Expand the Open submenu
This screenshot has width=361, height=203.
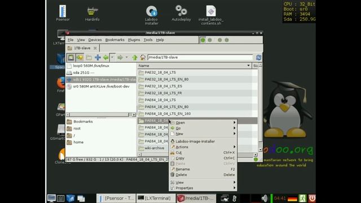pos(203,123)
